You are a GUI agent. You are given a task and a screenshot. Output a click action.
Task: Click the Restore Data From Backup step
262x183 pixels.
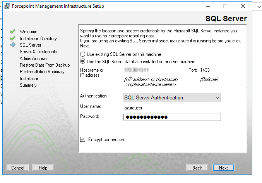point(45,65)
